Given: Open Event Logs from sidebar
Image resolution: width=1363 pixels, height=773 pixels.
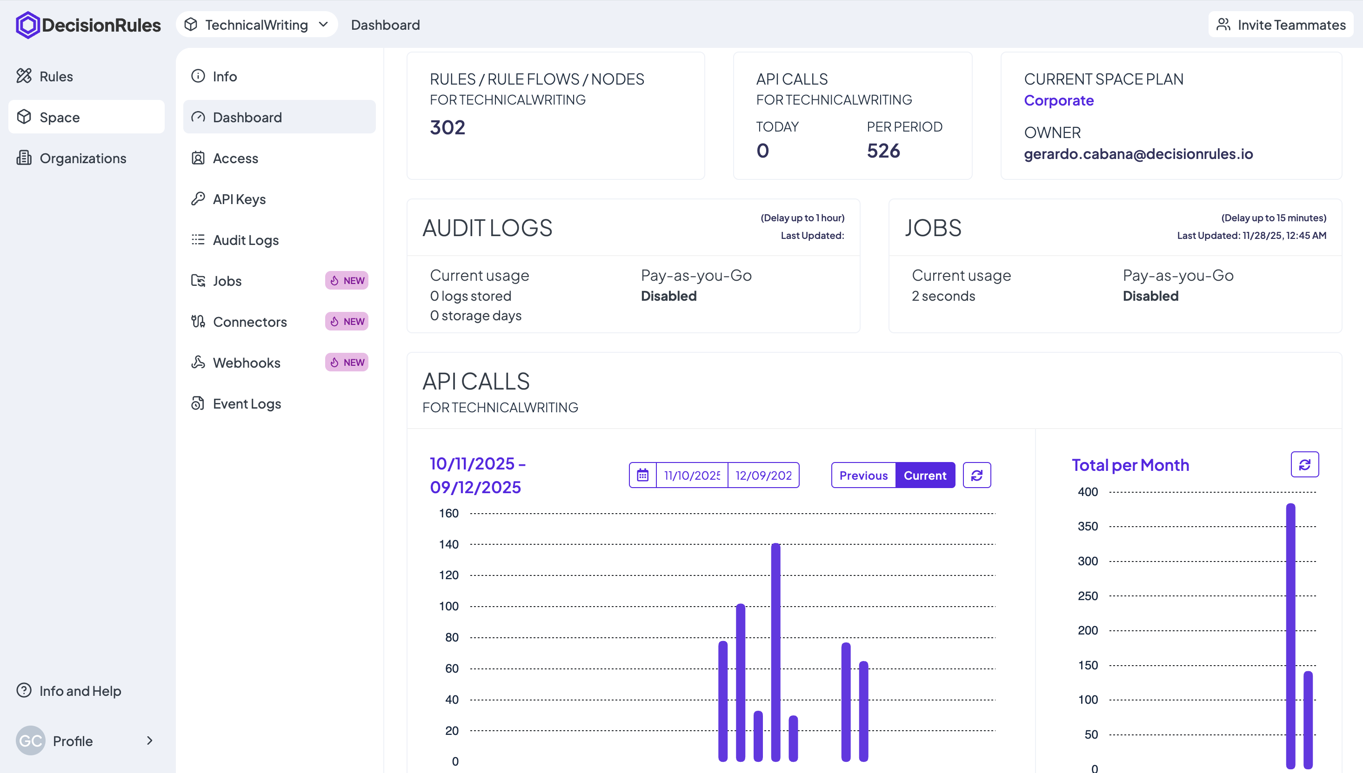Looking at the screenshot, I should click(247, 403).
